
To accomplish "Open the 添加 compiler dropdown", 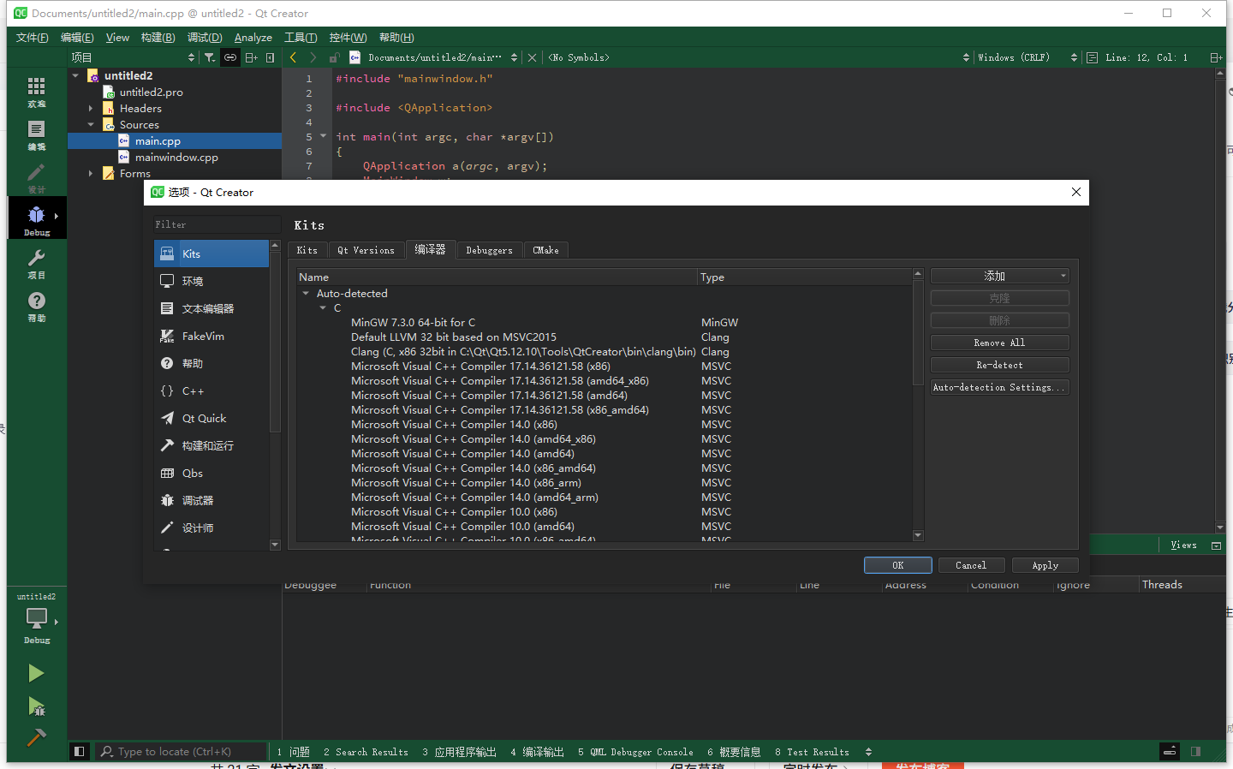I will [999, 276].
